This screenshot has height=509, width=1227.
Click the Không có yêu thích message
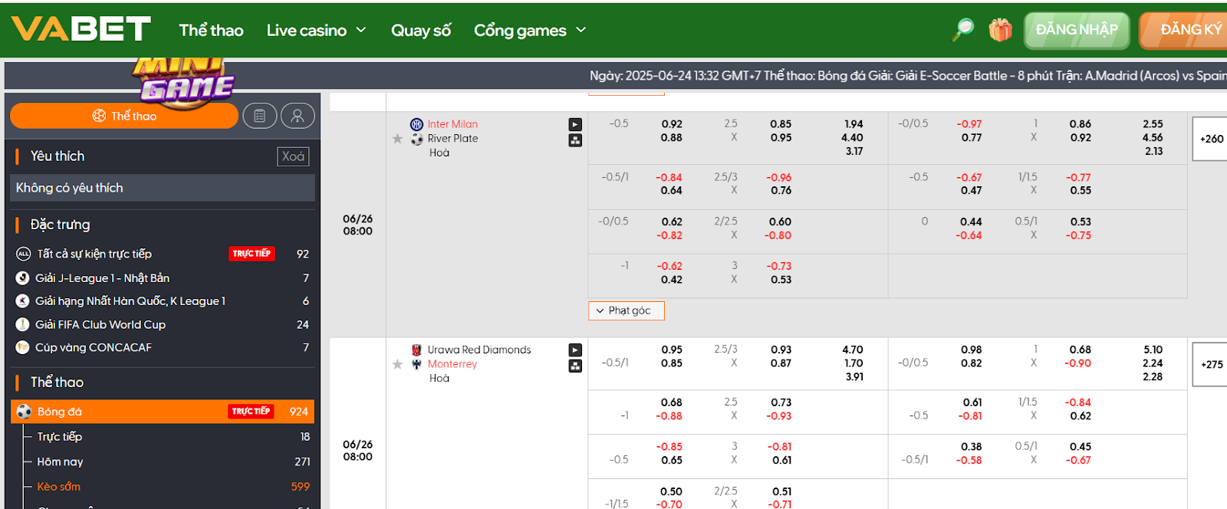click(x=163, y=188)
